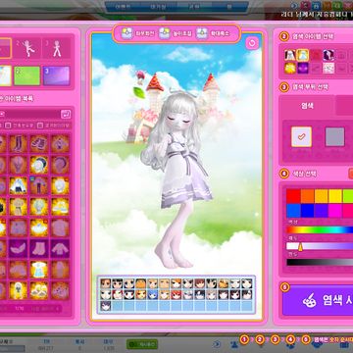Select the pink outfit with dark pants item
Viewport: 353px width, 353px height.
39,185
